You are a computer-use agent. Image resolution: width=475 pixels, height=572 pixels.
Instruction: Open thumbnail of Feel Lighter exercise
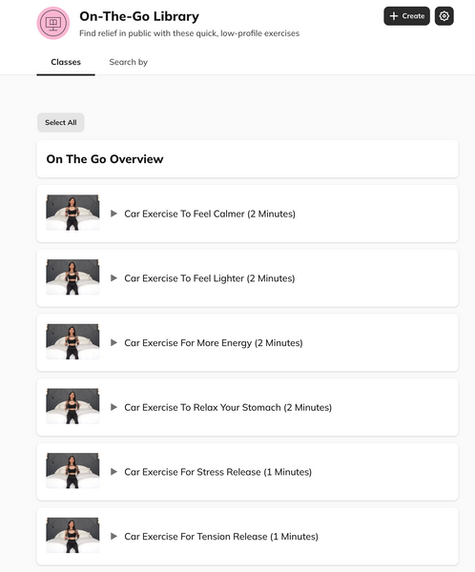(72, 277)
